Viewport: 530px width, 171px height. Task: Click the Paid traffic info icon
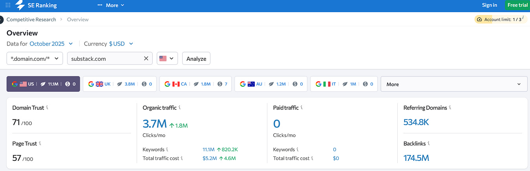(x=302, y=107)
